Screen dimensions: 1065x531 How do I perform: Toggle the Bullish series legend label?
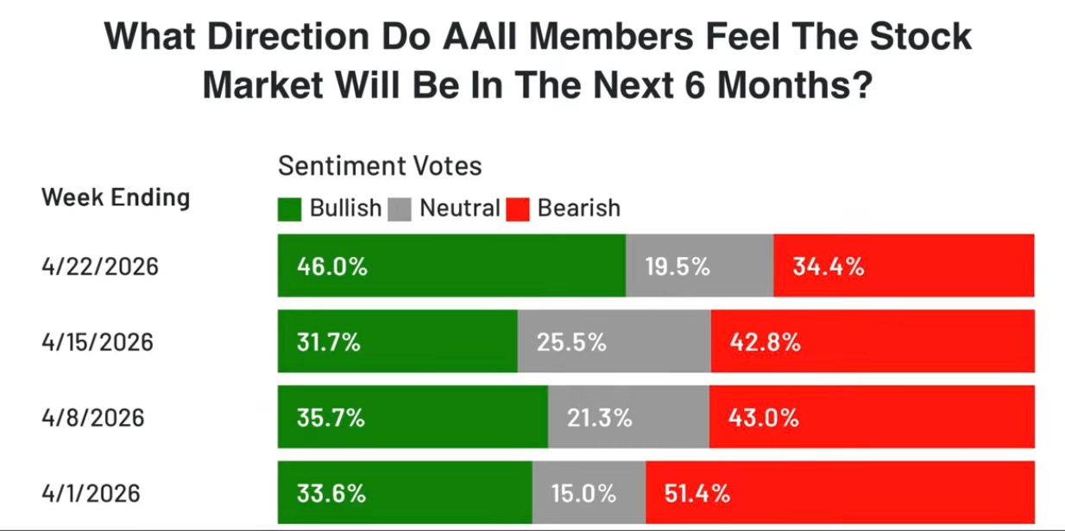click(x=345, y=209)
